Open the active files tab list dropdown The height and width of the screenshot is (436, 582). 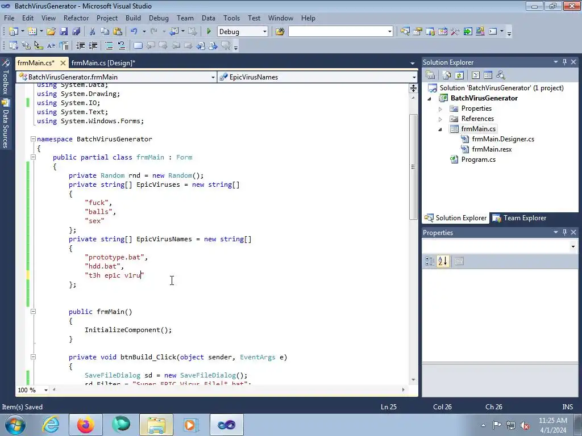pos(413,64)
